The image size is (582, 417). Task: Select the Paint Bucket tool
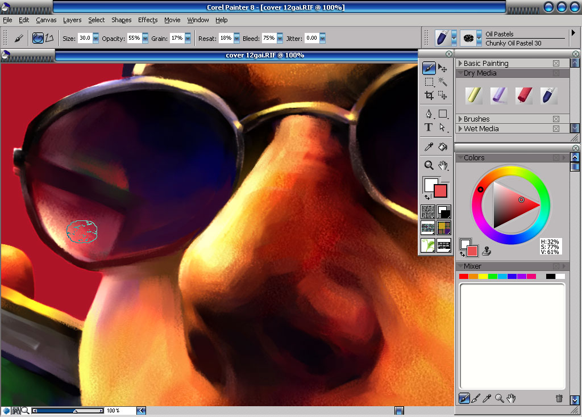click(x=443, y=147)
